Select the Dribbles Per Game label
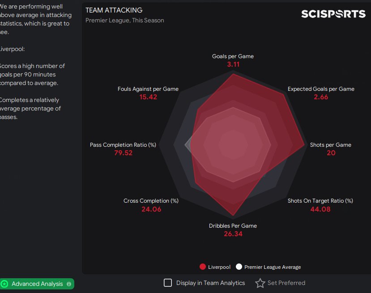This screenshot has height=293, width=371. (x=233, y=226)
